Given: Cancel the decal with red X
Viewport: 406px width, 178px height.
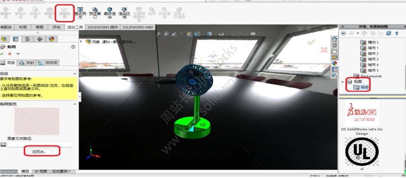Looking at the screenshot, I should tap(10, 54).
